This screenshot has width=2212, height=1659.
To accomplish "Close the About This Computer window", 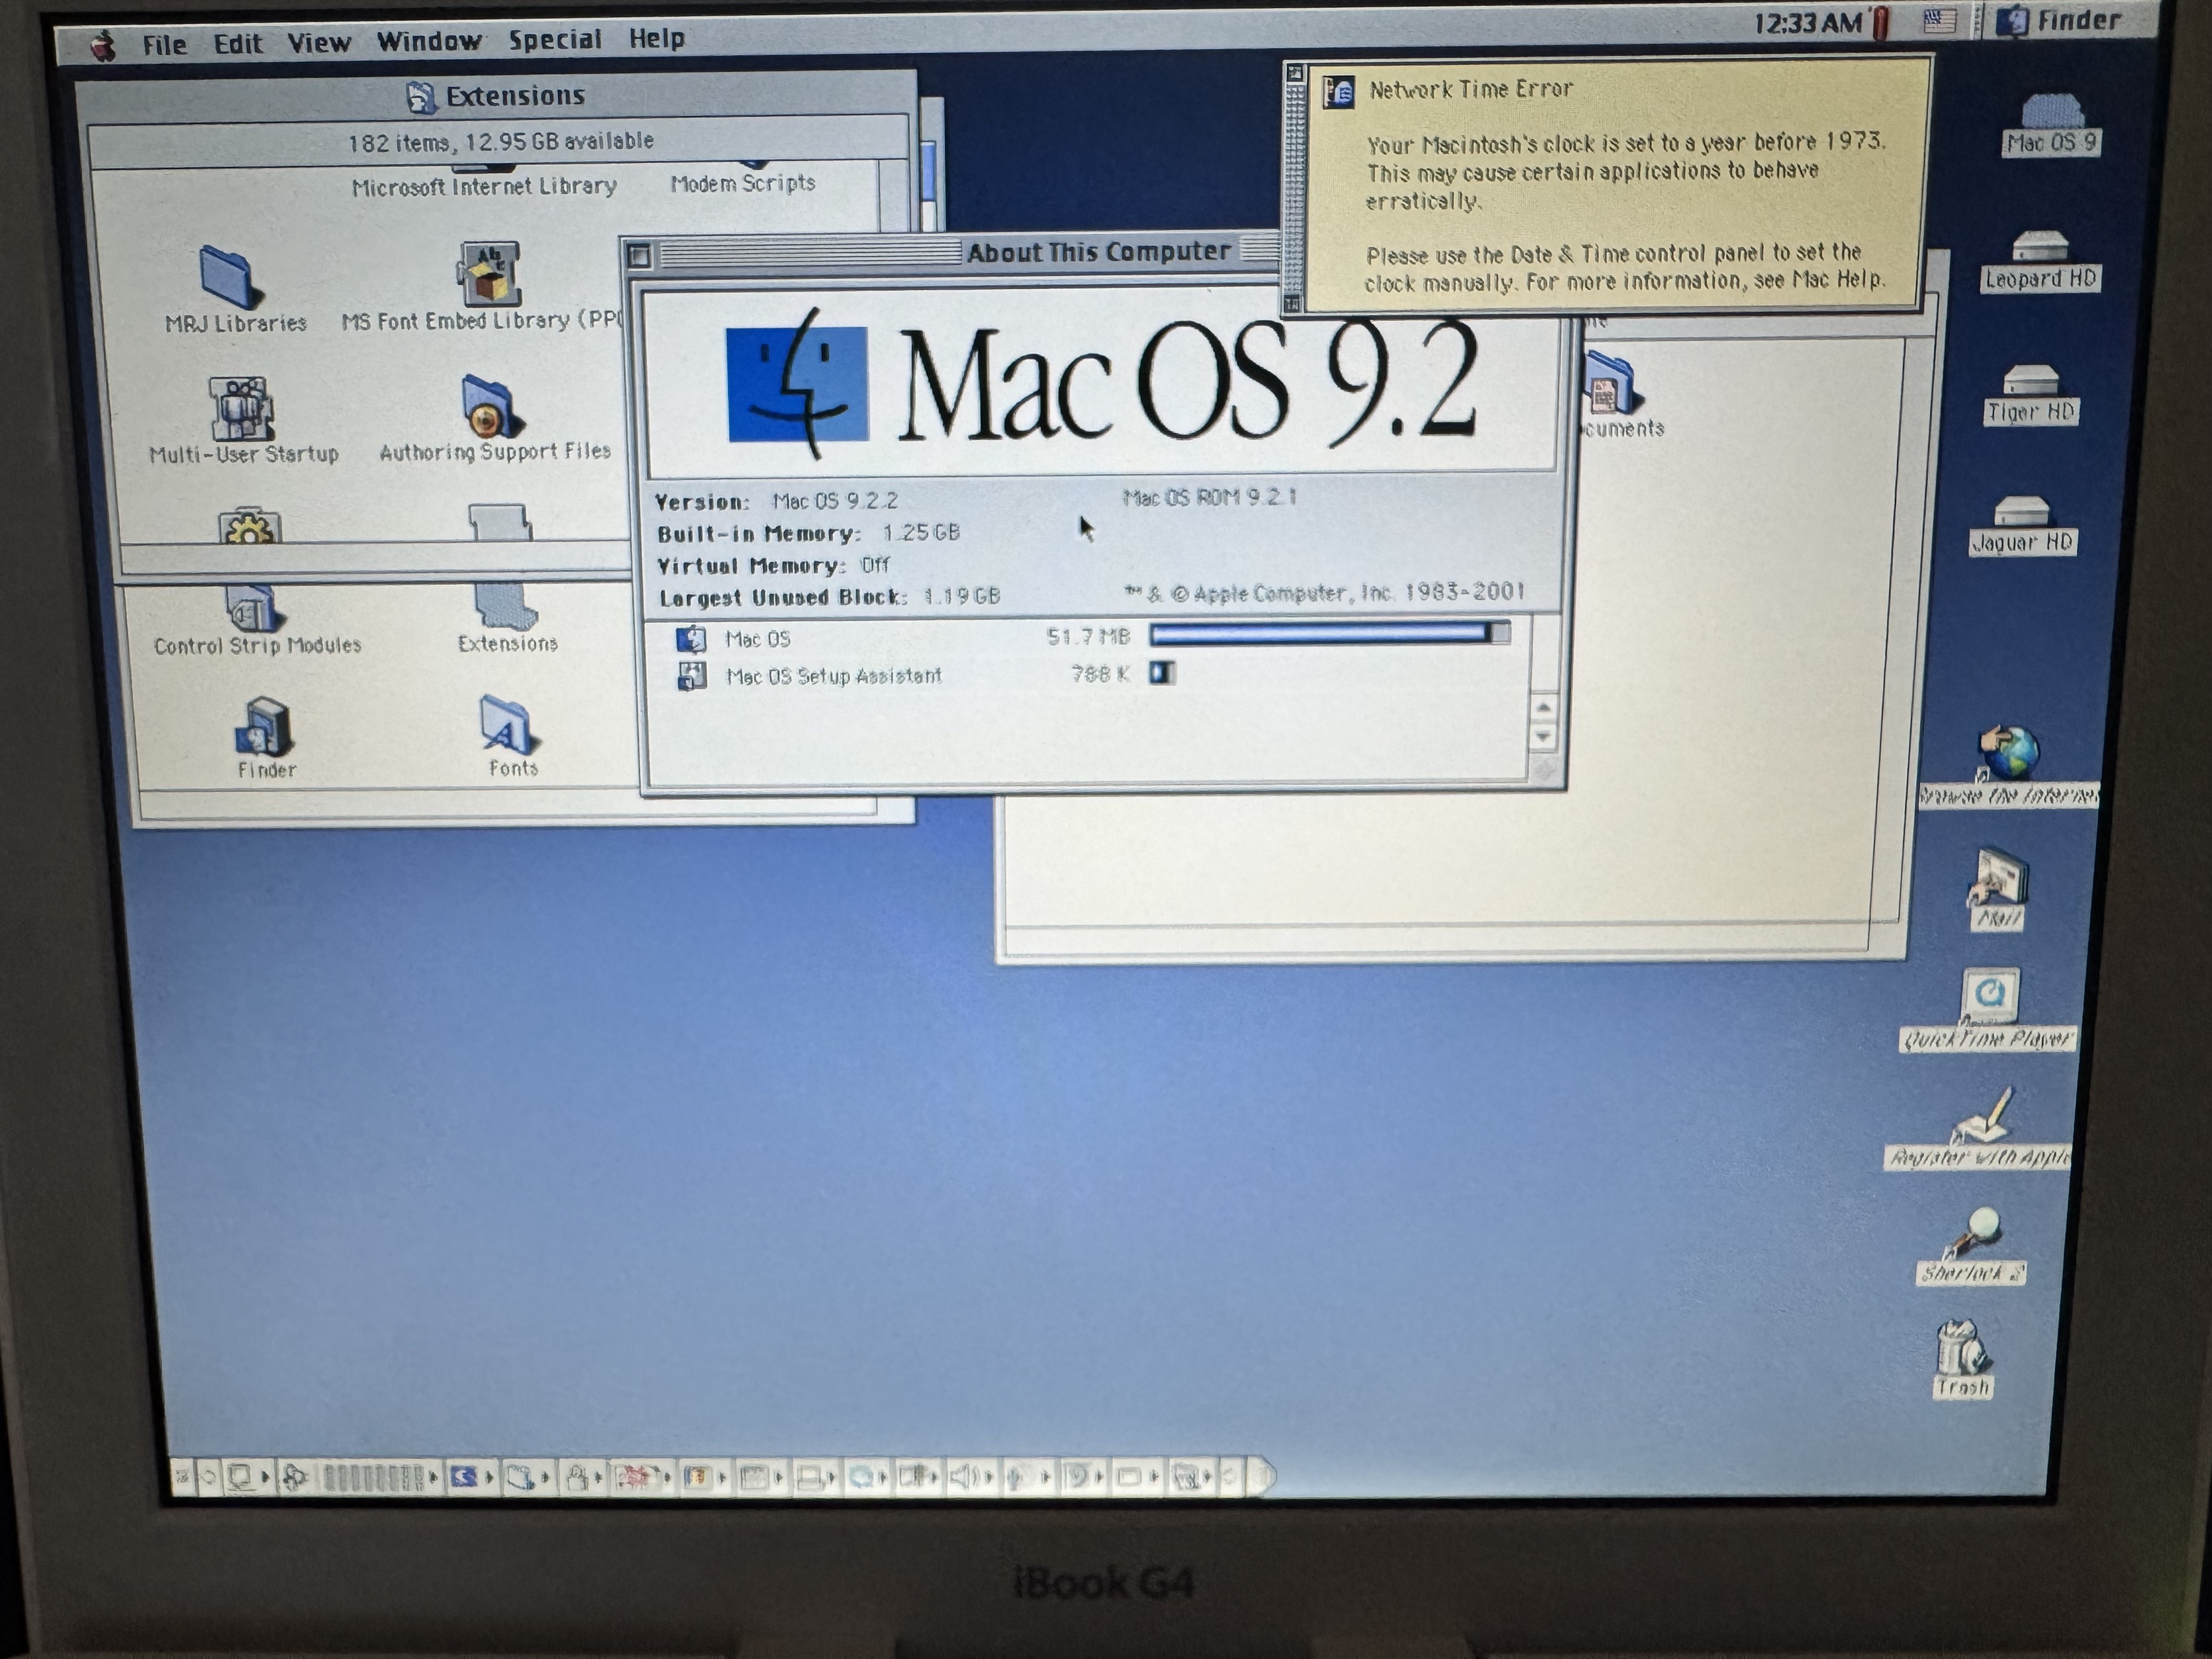I will coord(639,256).
